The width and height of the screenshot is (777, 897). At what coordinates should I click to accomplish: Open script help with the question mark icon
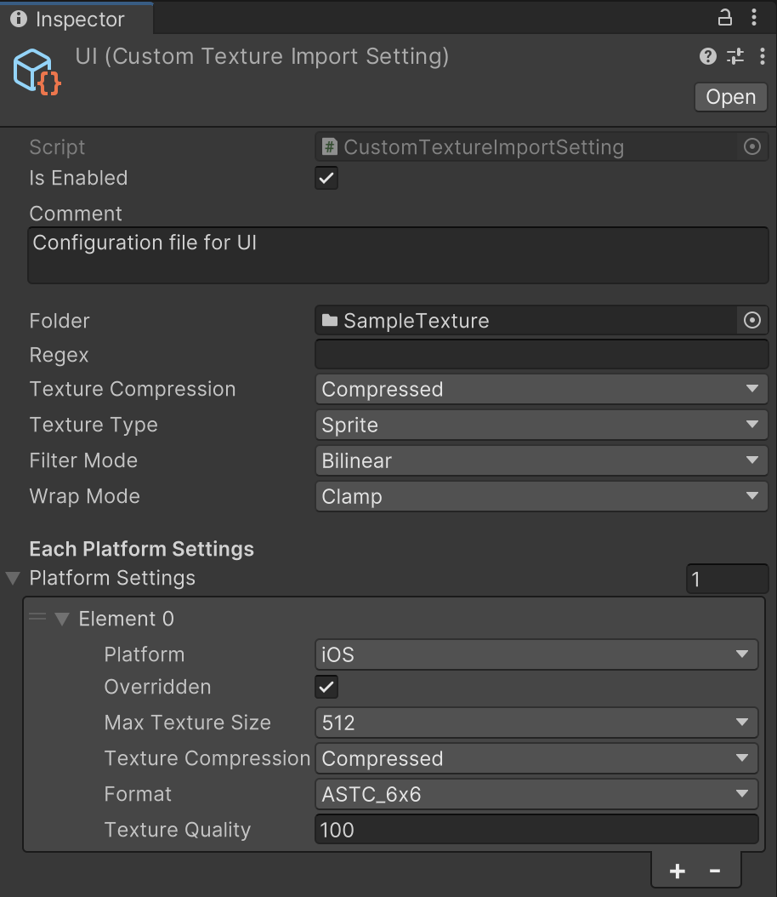(707, 56)
